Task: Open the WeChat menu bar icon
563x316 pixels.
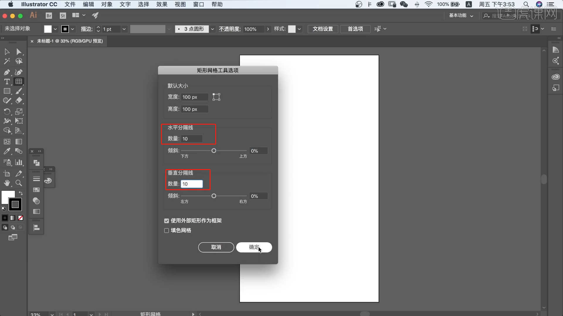Action: pyautogui.click(x=404, y=4)
